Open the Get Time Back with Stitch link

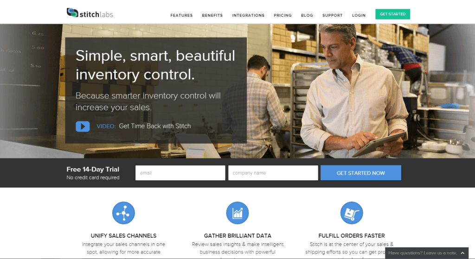[x=155, y=126]
